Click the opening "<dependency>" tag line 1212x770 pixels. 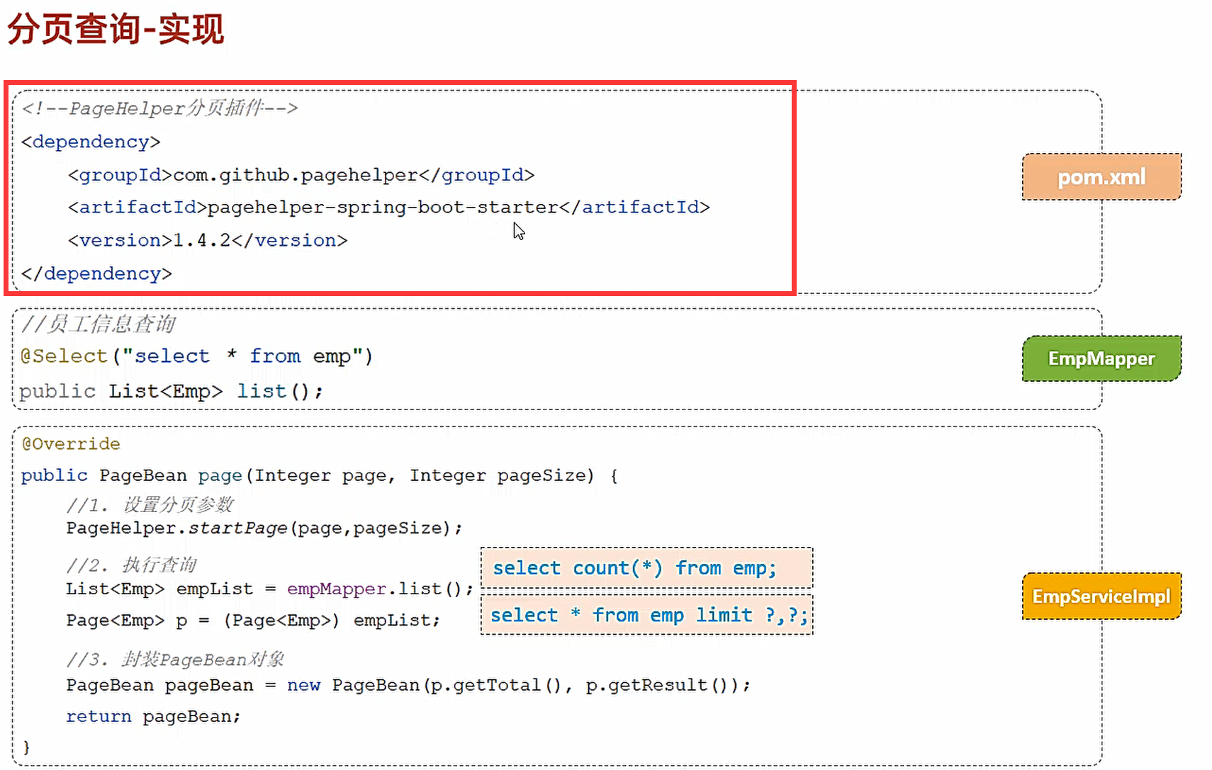91,142
